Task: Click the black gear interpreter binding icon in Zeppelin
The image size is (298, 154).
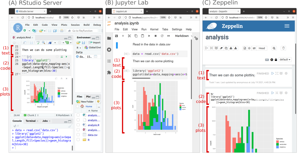Action: point(272,60)
